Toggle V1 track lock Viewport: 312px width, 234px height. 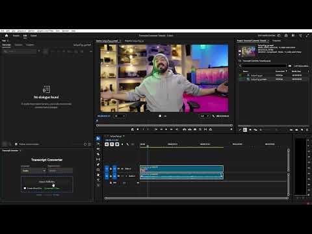[110, 168]
